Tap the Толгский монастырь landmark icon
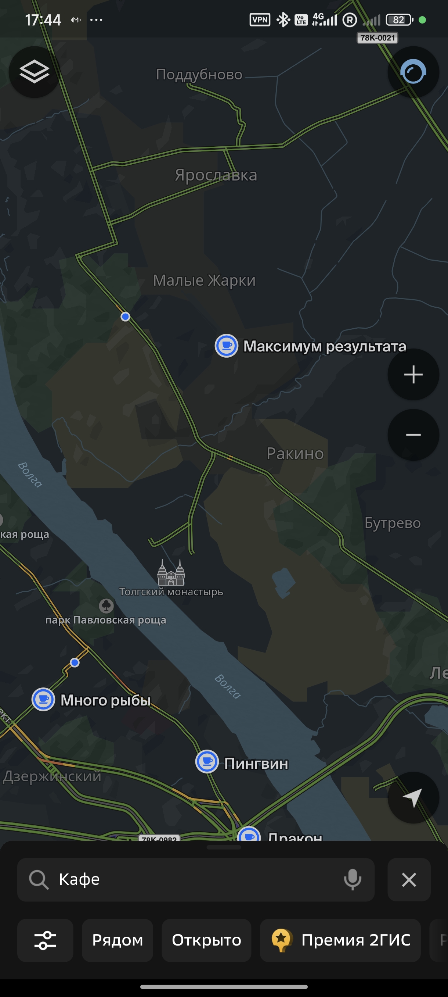The image size is (448, 997). 171,572
